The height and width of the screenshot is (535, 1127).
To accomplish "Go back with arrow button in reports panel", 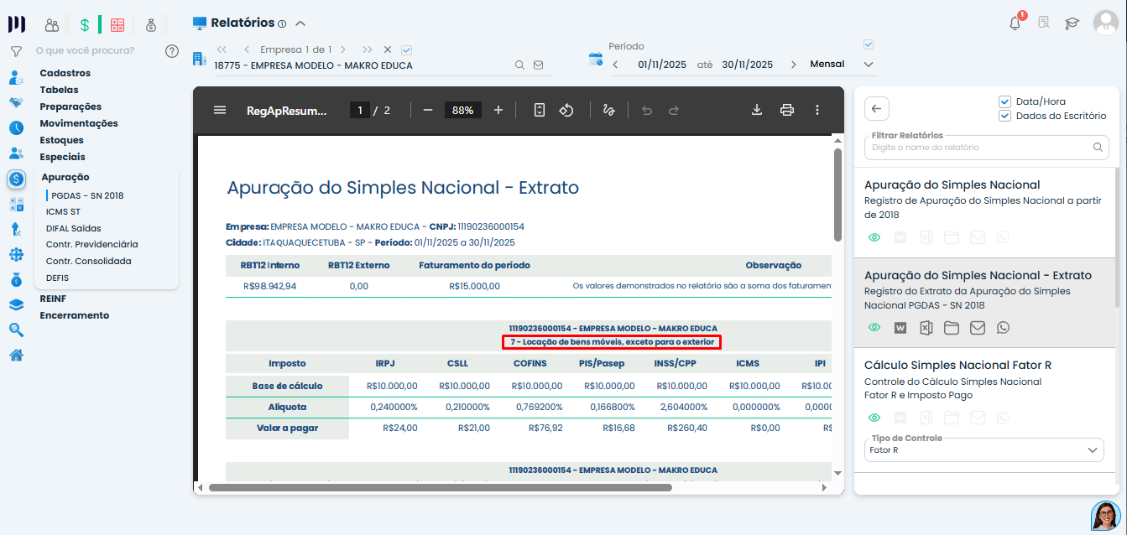I will pos(876,108).
